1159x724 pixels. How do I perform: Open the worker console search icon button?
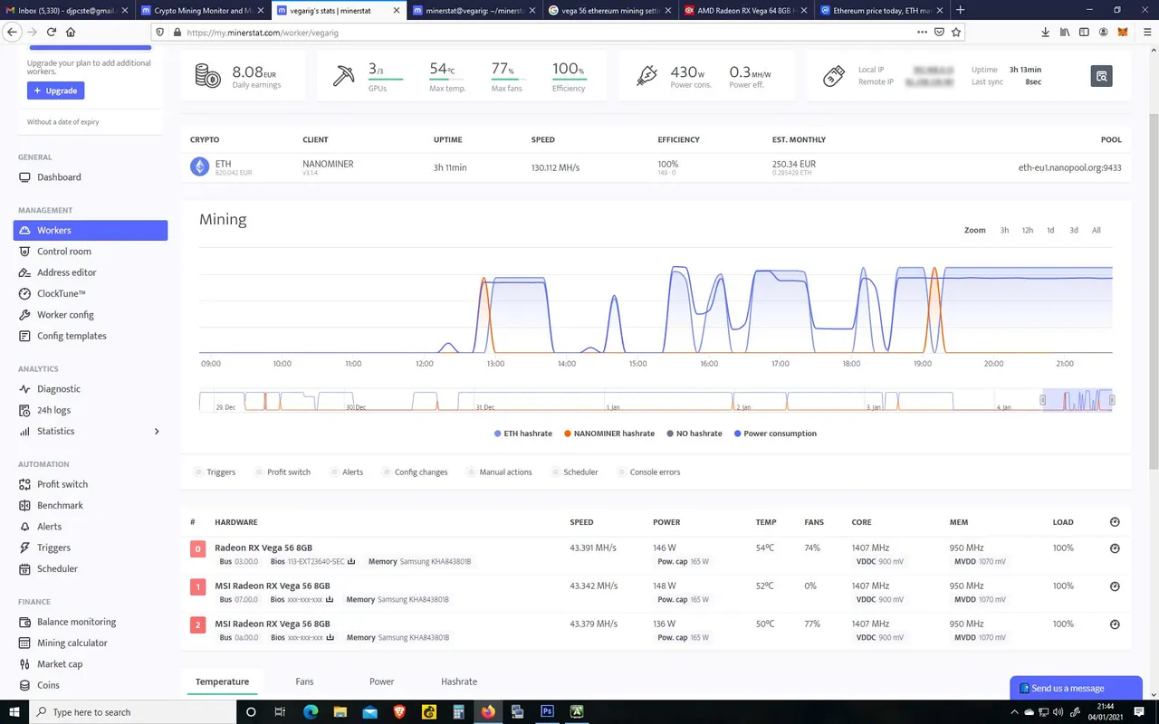coord(1101,76)
